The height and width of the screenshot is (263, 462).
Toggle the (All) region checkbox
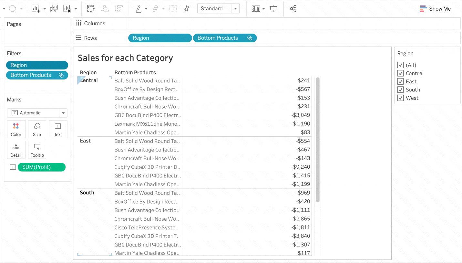tap(401, 65)
